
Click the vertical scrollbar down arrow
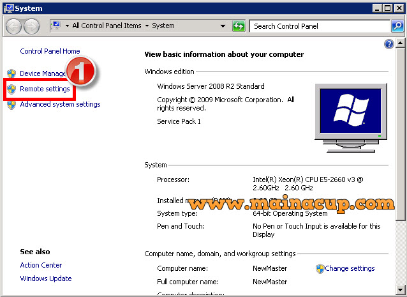pos(400,289)
